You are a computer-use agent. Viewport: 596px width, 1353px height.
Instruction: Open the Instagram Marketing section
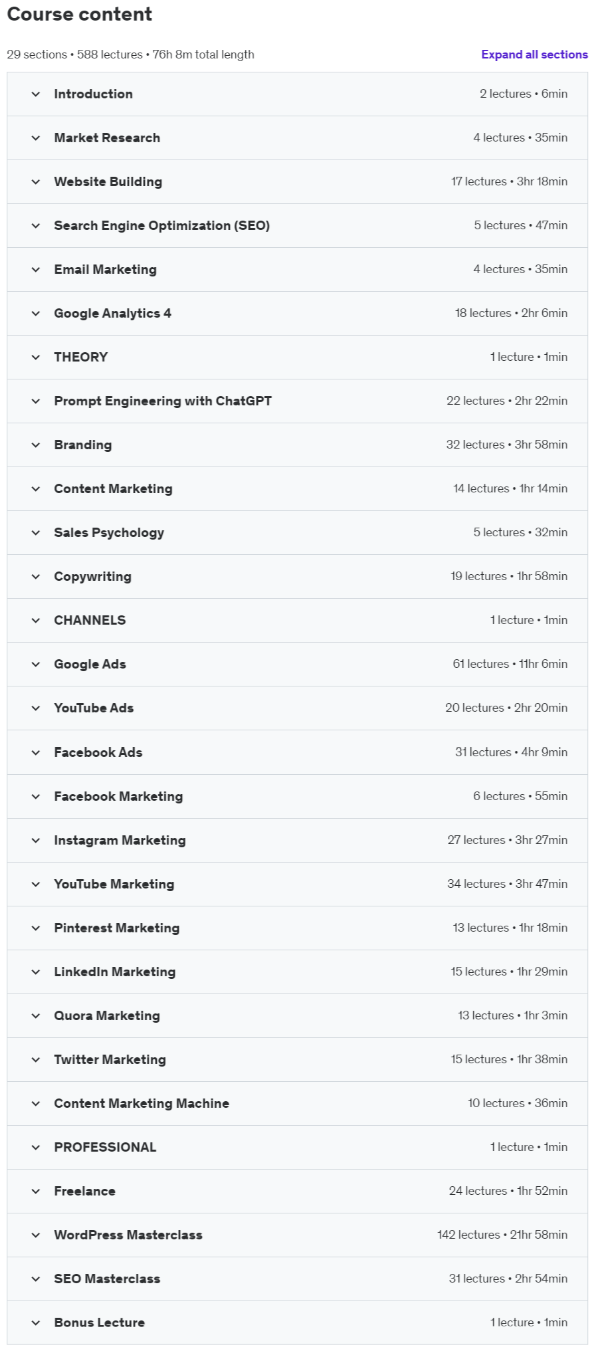click(x=120, y=840)
